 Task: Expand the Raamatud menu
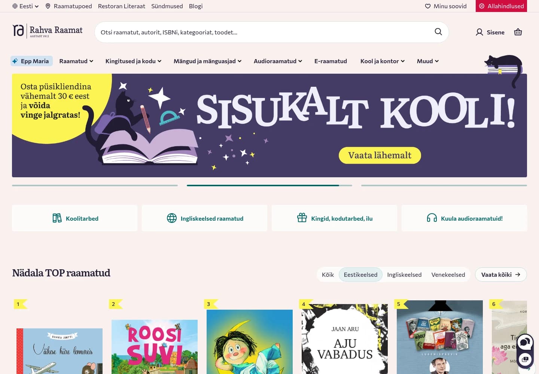pos(76,61)
